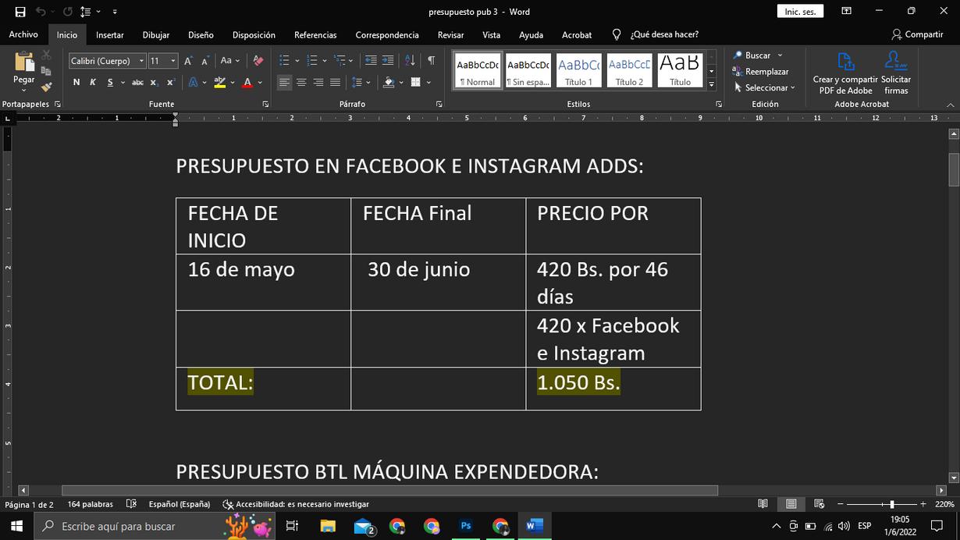Decrease font size with the smaller A icon
960x540 pixels.
click(x=205, y=61)
